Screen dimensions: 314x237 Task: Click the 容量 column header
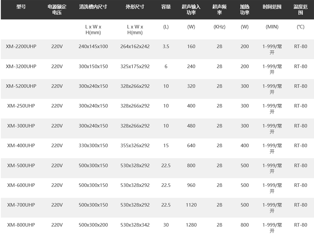[166, 7]
